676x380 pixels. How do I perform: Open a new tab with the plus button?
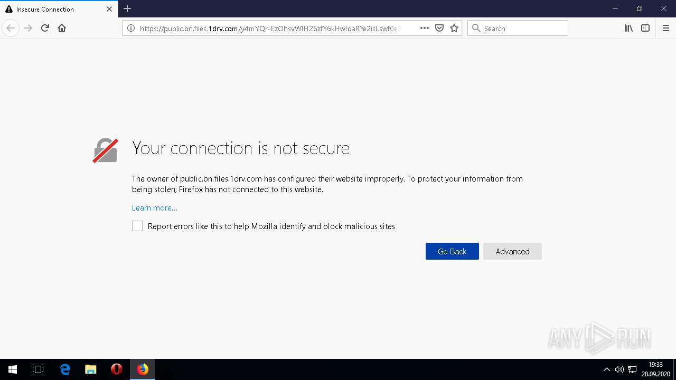click(x=127, y=8)
